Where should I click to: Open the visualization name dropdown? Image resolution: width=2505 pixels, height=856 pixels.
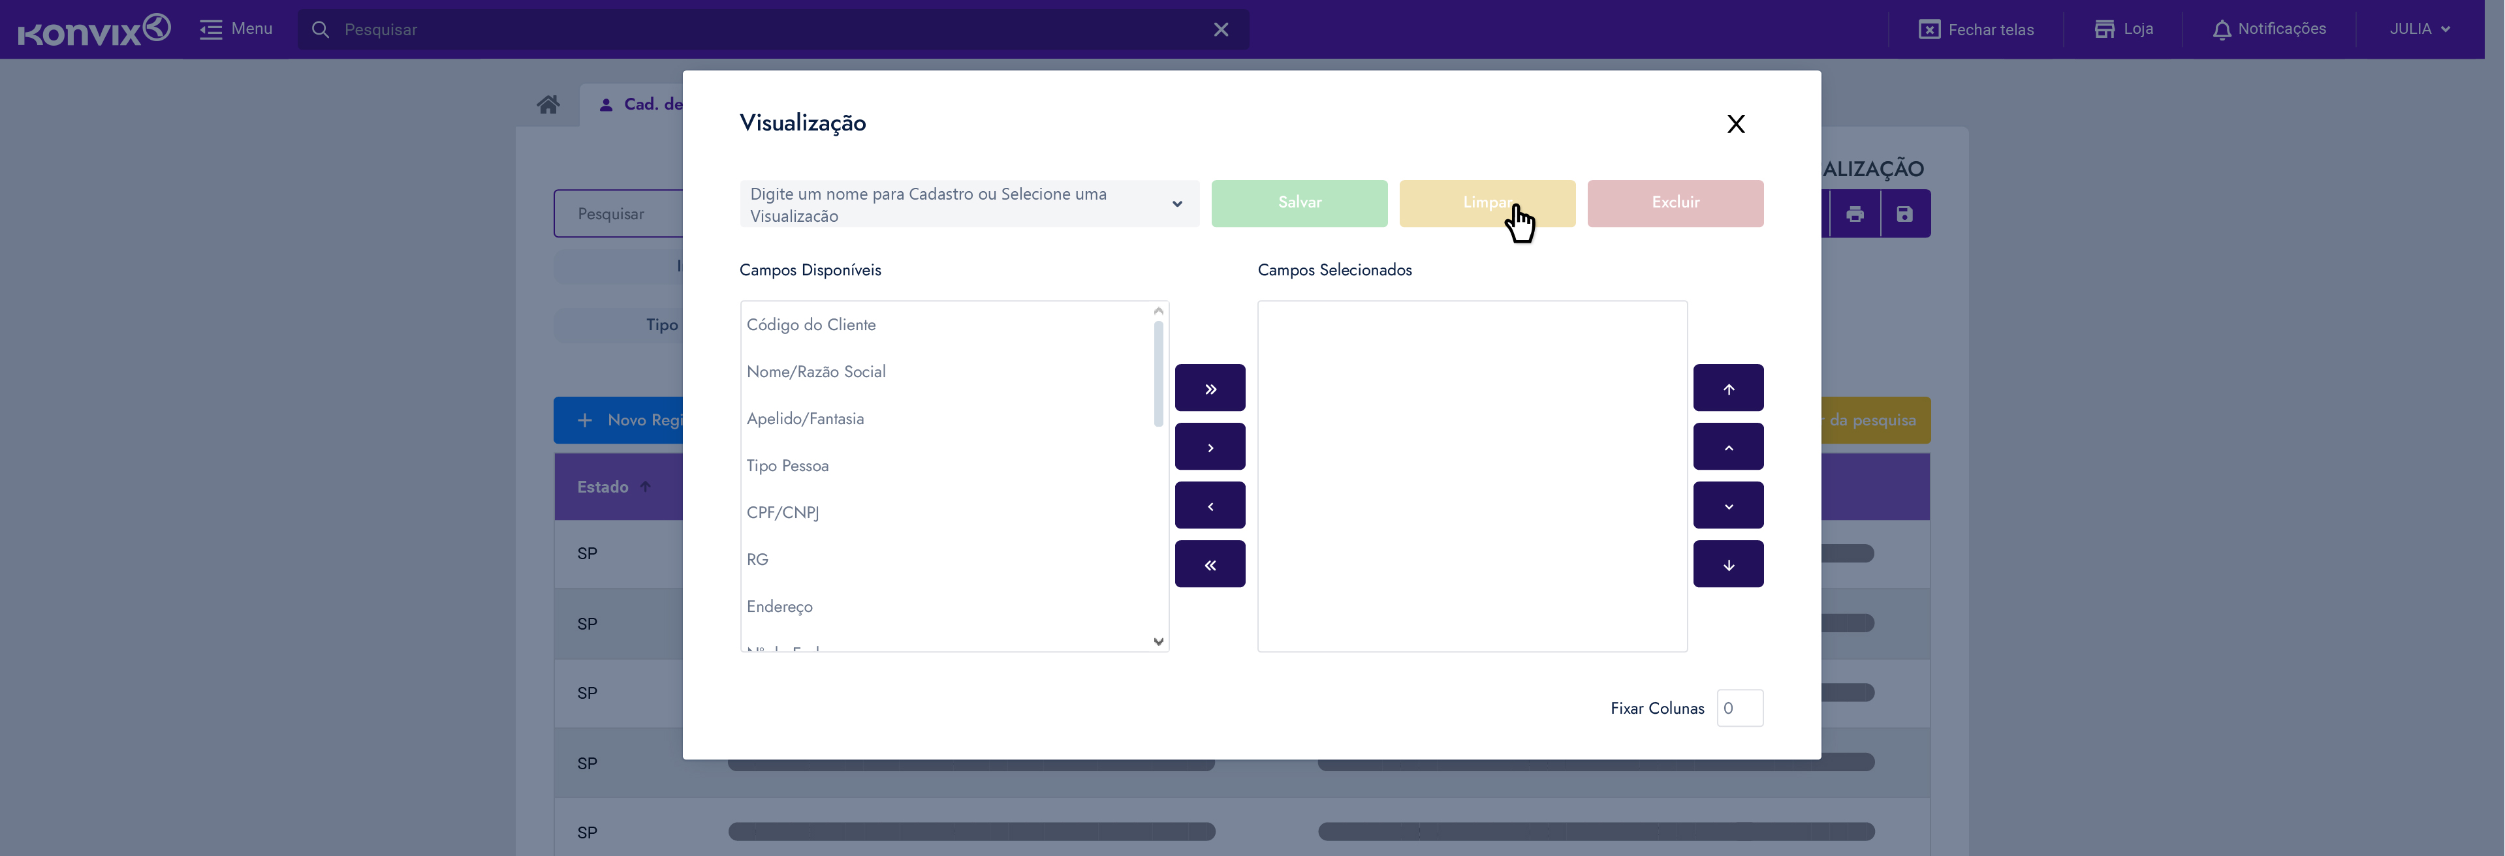tap(969, 204)
